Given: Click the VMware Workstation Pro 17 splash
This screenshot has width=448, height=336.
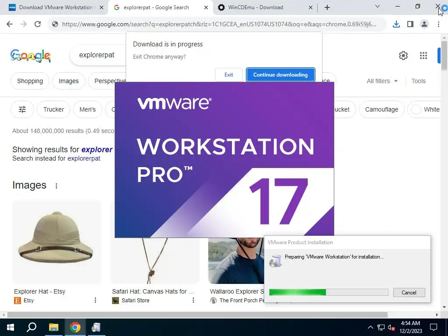Looking at the screenshot, I should (x=224, y=160).
